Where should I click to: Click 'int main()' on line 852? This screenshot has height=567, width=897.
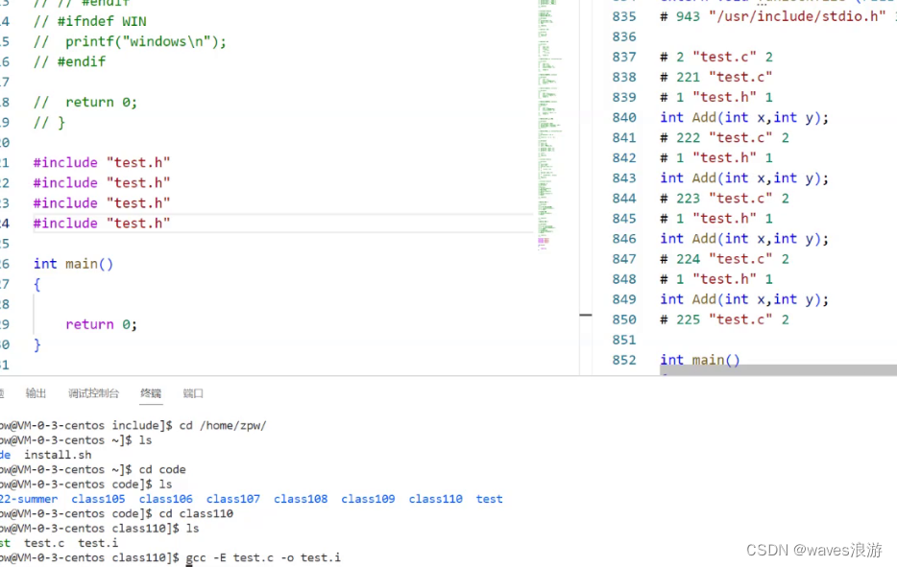tap(699, 360)
